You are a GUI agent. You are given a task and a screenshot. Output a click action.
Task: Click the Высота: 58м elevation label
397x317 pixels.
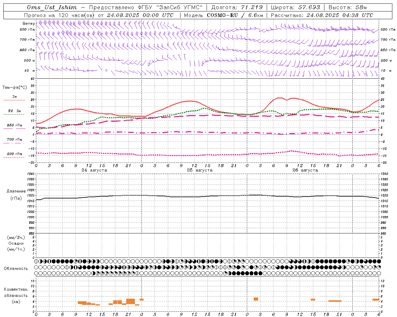(x=347, y=7)
